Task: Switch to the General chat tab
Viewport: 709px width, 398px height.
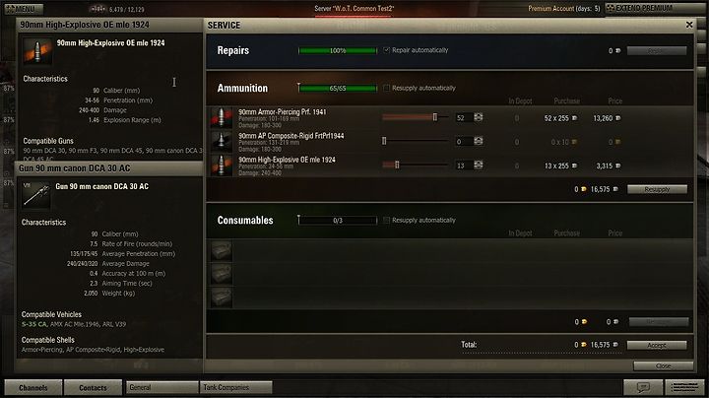Action: [161, 387]
